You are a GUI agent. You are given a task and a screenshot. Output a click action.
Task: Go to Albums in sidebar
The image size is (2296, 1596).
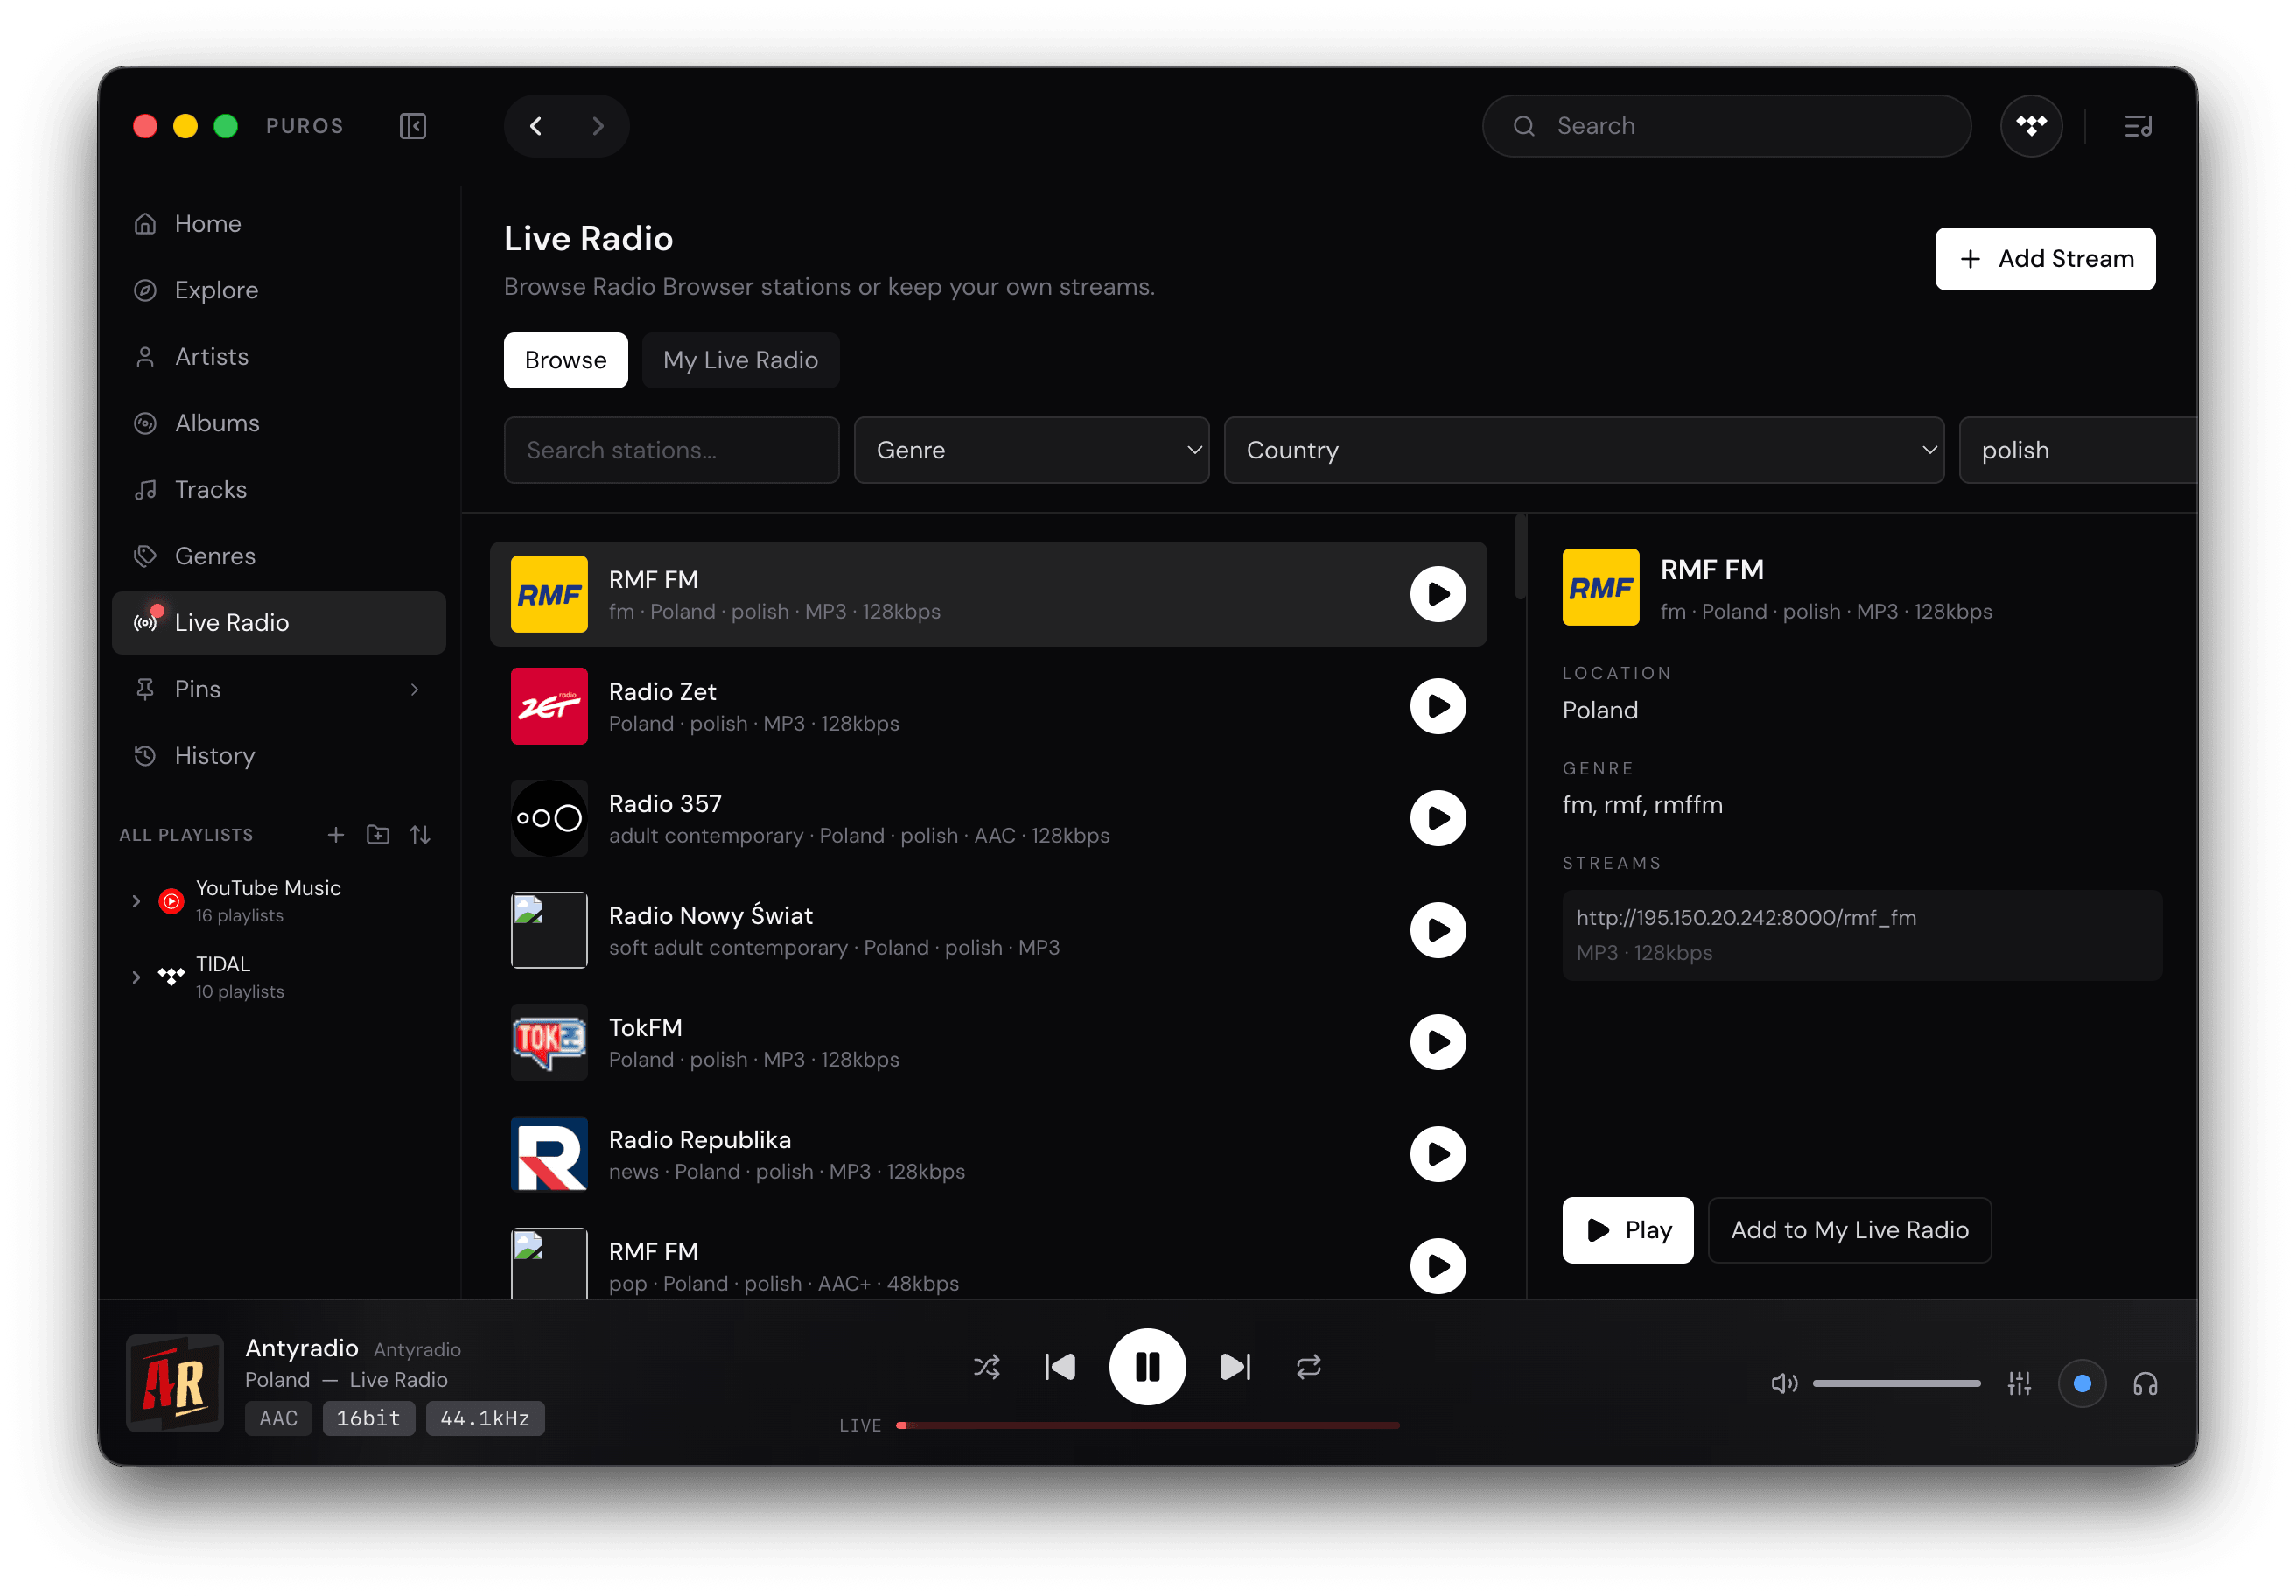(278, 423)
